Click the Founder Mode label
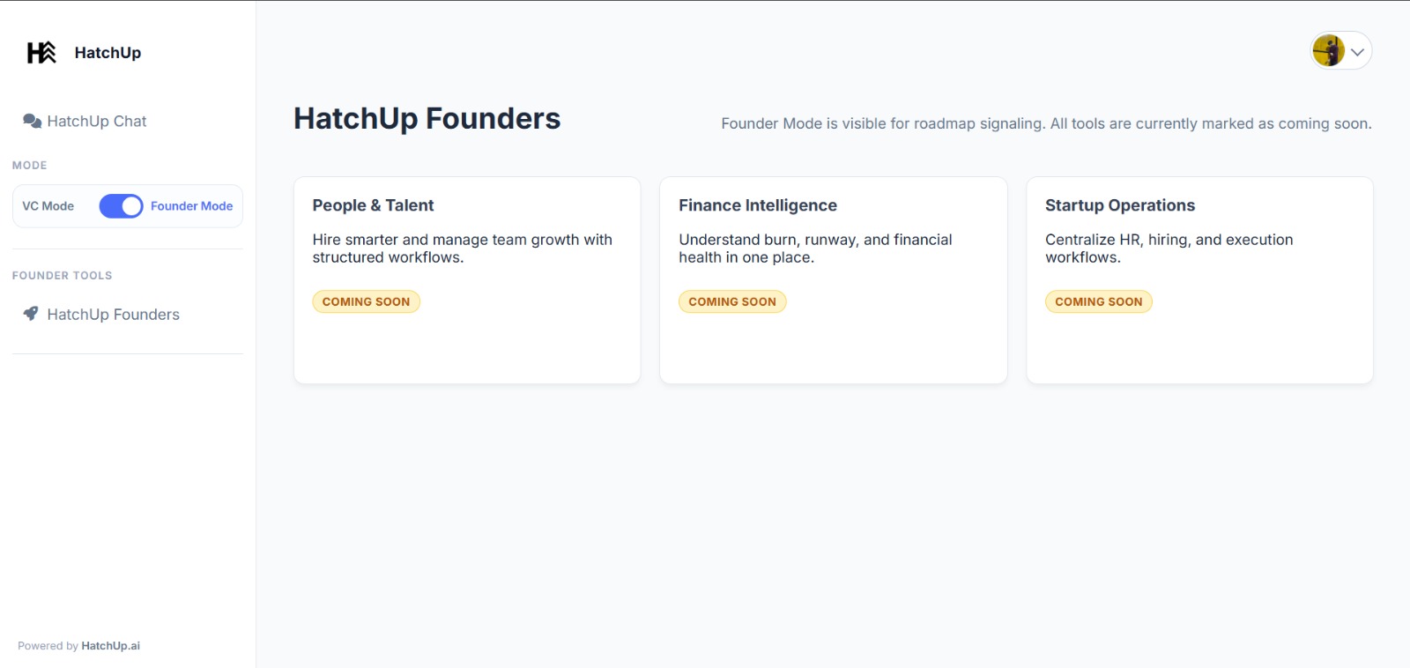This screenshot has width=1410, height=668. tap(191, 205)
